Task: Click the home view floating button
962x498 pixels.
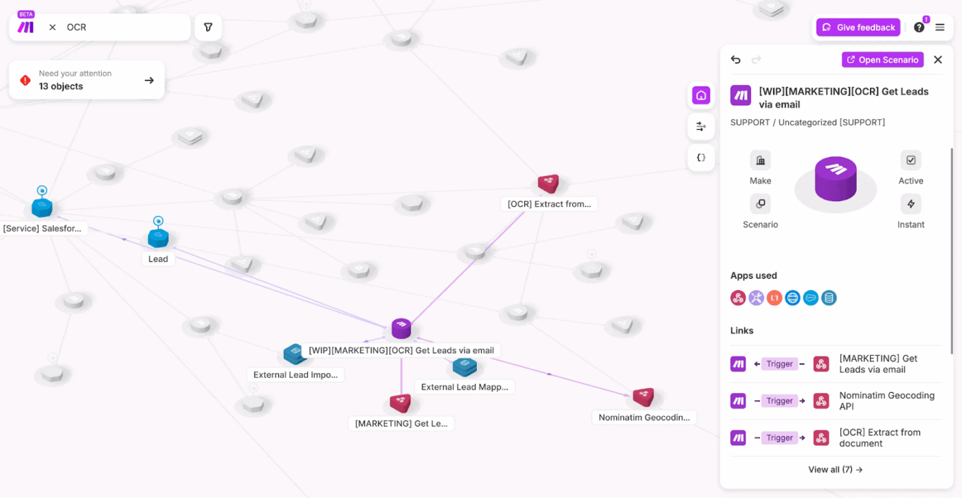Action: tap(700, 95)
